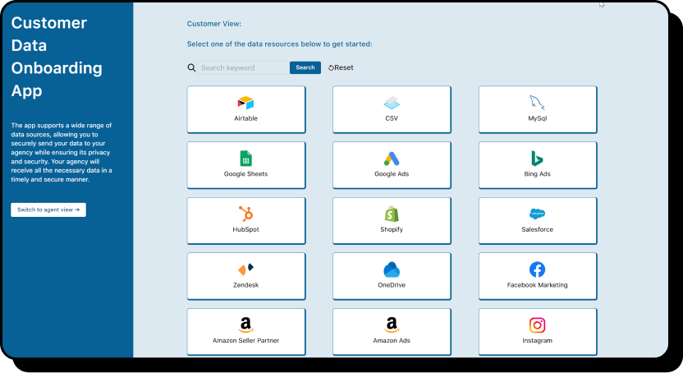The height and width of the screenshot is (373, 683).
Task: Click the Bing Ads label text
Action: coord(537,174)
